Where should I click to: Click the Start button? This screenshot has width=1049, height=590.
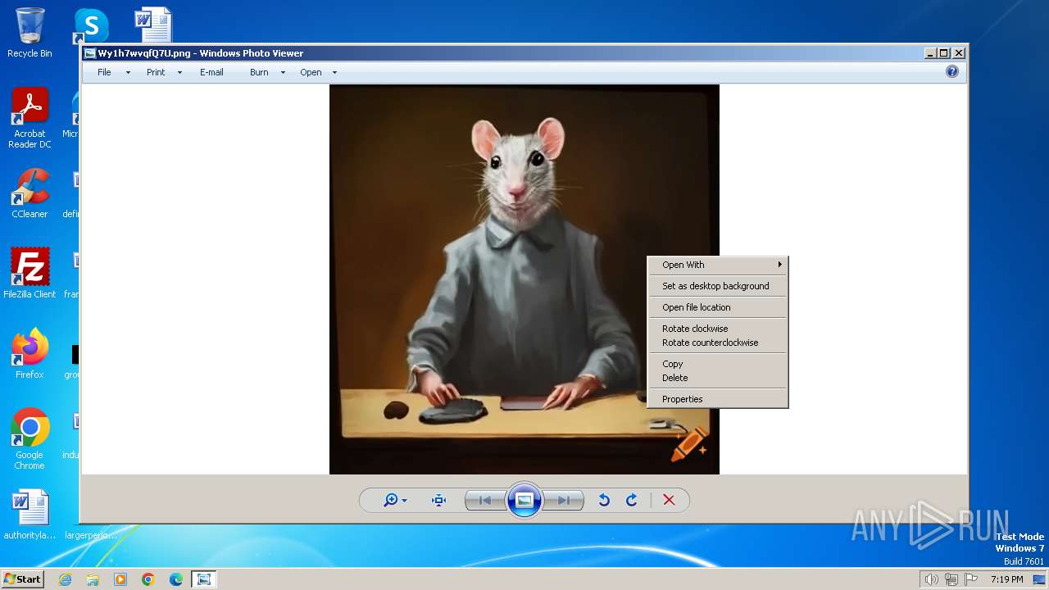click(x=22, y=579)
